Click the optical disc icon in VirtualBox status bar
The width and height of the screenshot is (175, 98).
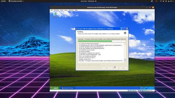(130, 91)
